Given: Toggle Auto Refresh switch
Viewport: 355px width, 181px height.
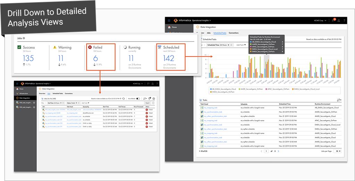Looking at the screenshot, I should click(x=138, y=99).
